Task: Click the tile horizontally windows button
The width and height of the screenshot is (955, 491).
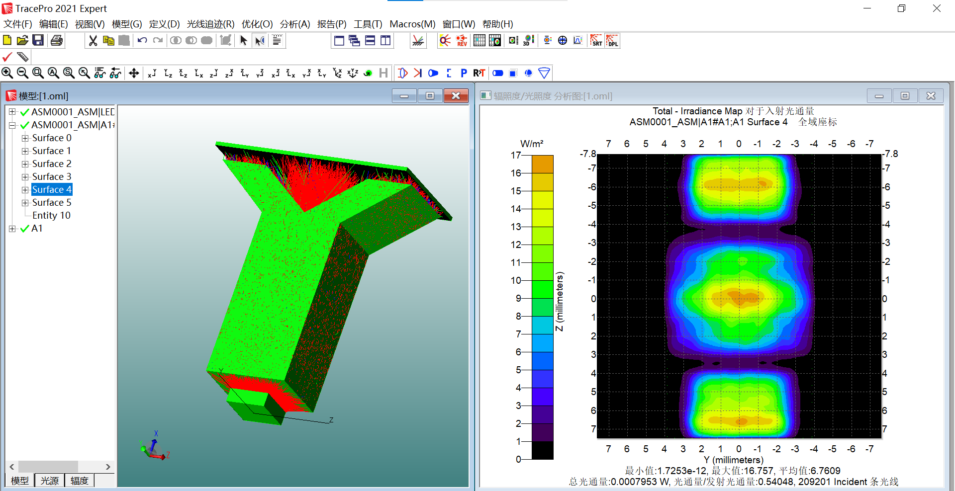Action: [x=370, y=40]
